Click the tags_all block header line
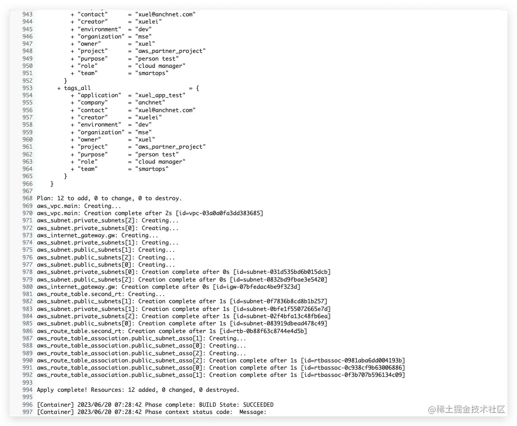Viewport: 517px width, 426px height. pos(128,88)
